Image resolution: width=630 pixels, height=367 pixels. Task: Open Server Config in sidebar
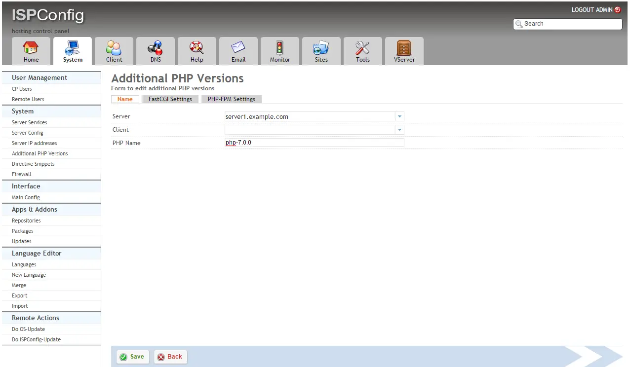click(x=28, y=133)
